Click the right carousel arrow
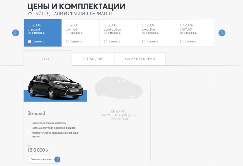This screenshot has width=243, height=166. point(222,33)
